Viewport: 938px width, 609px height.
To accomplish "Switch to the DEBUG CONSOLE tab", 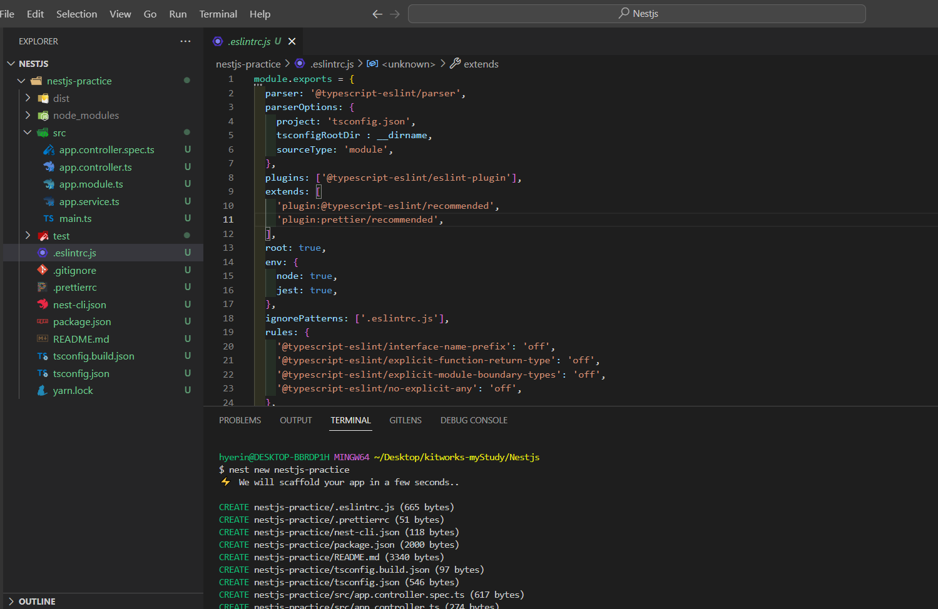I will (x=474, y=420).
